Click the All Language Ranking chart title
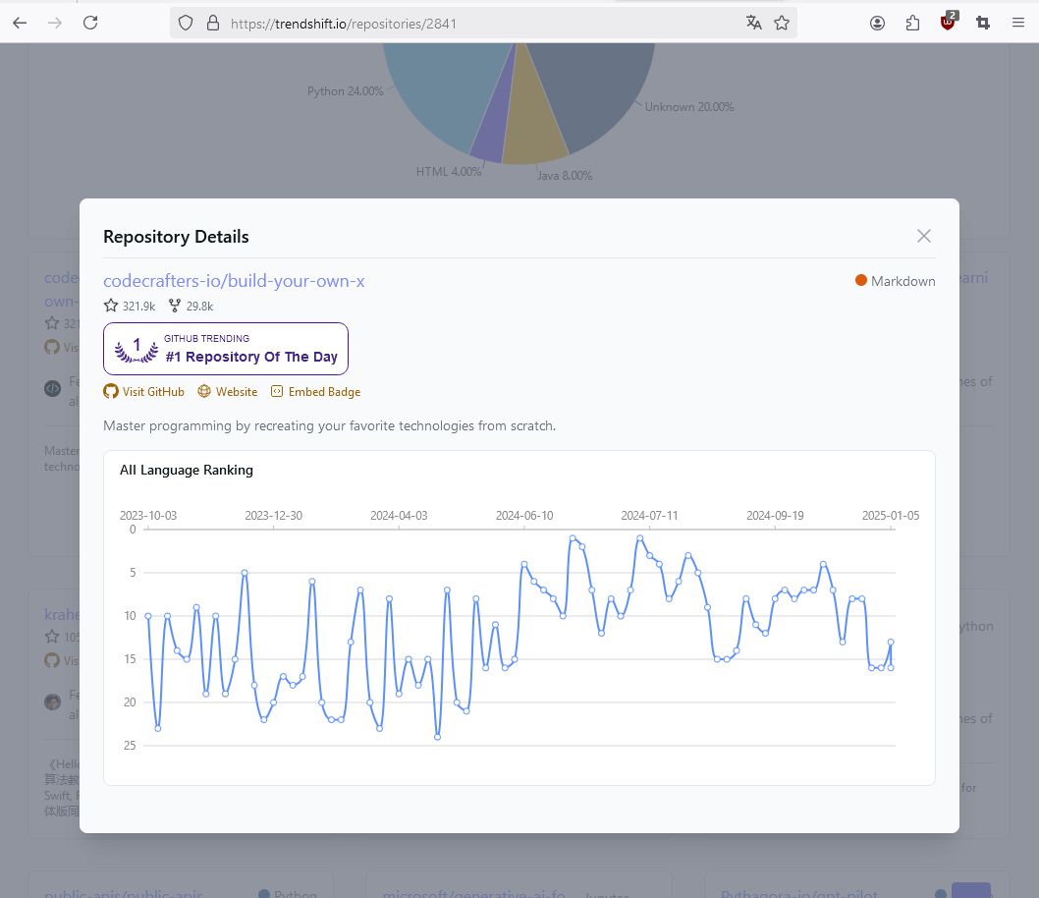The image size is (1039, 898). click(187, 470)
